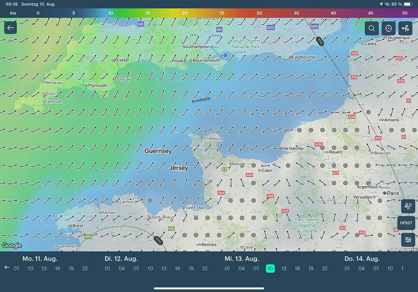This screenshot has width=418, height=292.
Task: Pick 04 o'clock on Do. 14. Aug.
Action: (x=362, y=268)
